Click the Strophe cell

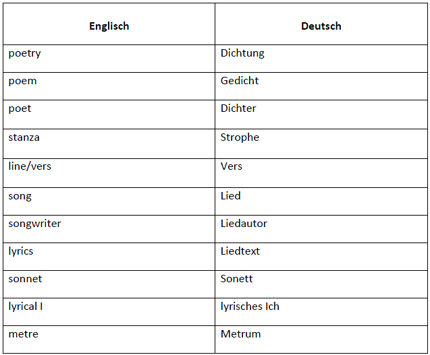coord(321,143)
